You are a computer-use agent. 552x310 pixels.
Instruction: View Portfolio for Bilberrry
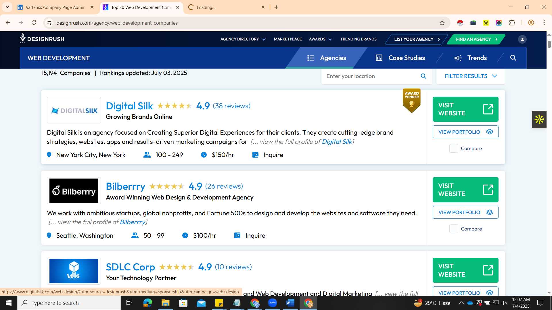(465, 212)
